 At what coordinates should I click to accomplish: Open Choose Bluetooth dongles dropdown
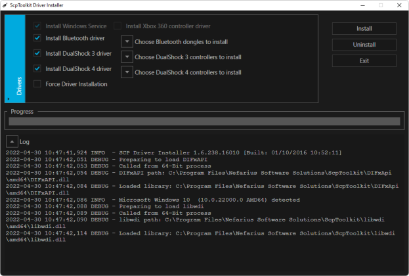(x=127, y=42)
